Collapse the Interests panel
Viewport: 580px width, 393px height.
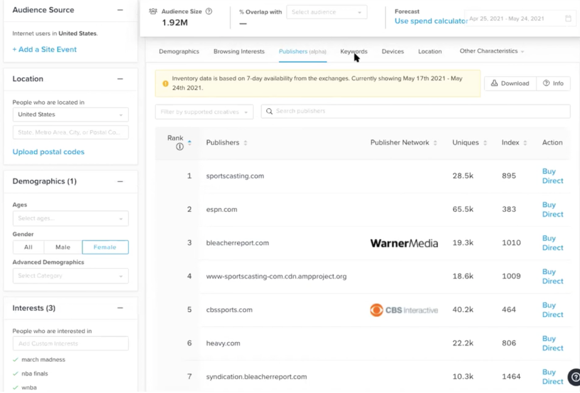[x=120, y=308]
